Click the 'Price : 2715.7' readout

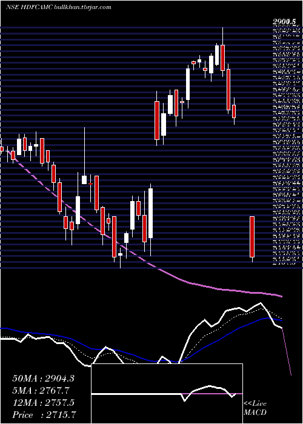click(x=44, y=414)
